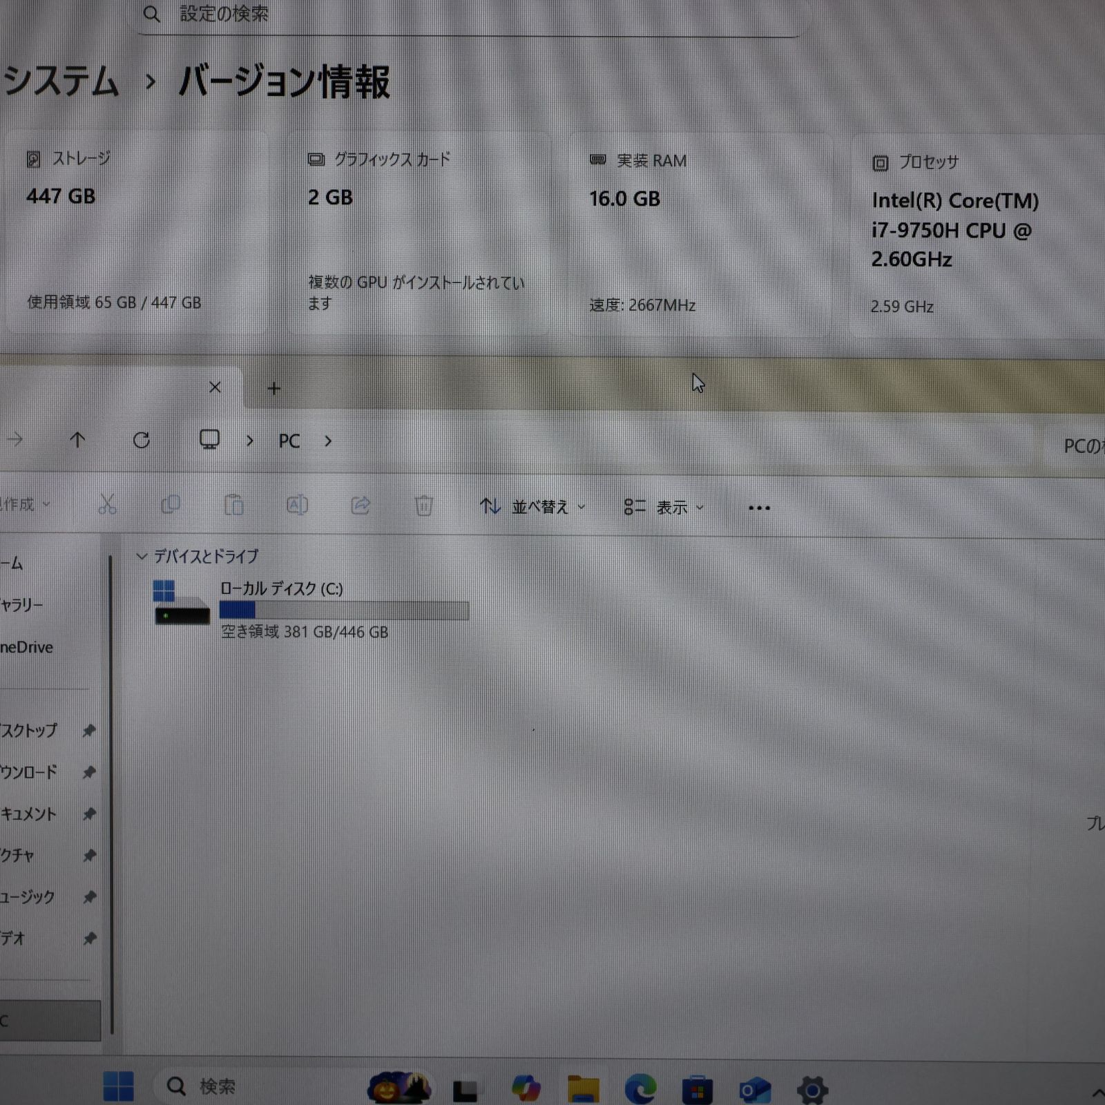Open the 表示 view options dropdown

(673, 507)
